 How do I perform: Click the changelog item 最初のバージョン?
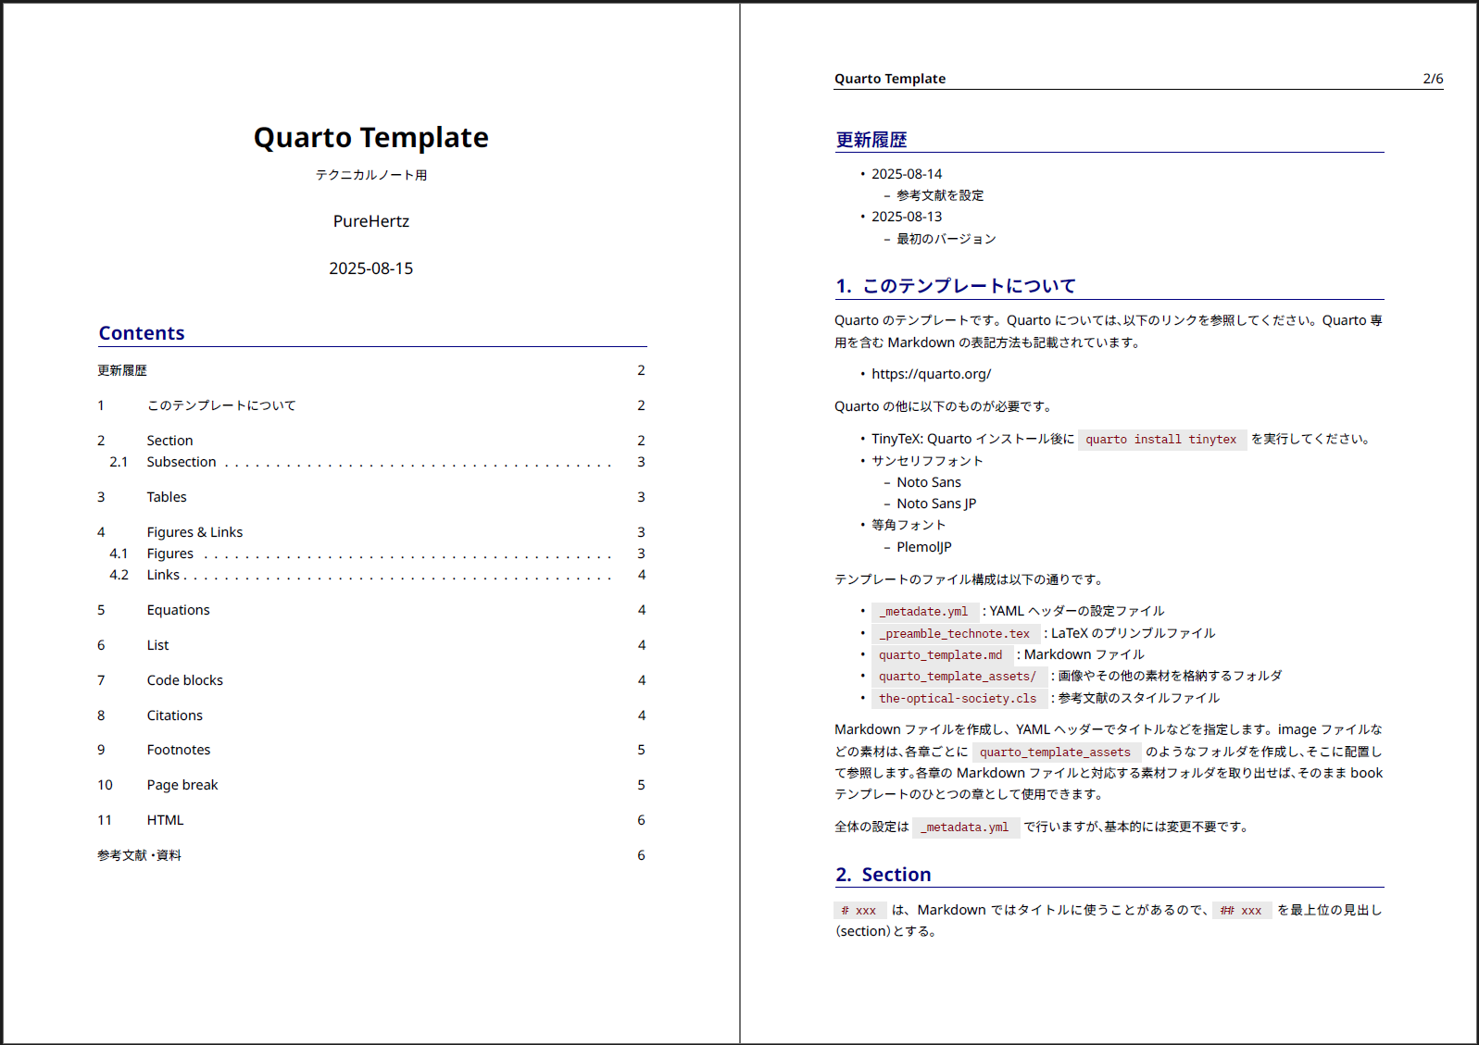946,239
